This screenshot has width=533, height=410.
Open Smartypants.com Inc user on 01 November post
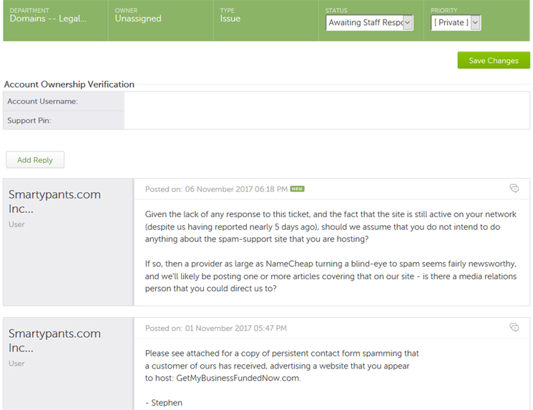(54, 341)
